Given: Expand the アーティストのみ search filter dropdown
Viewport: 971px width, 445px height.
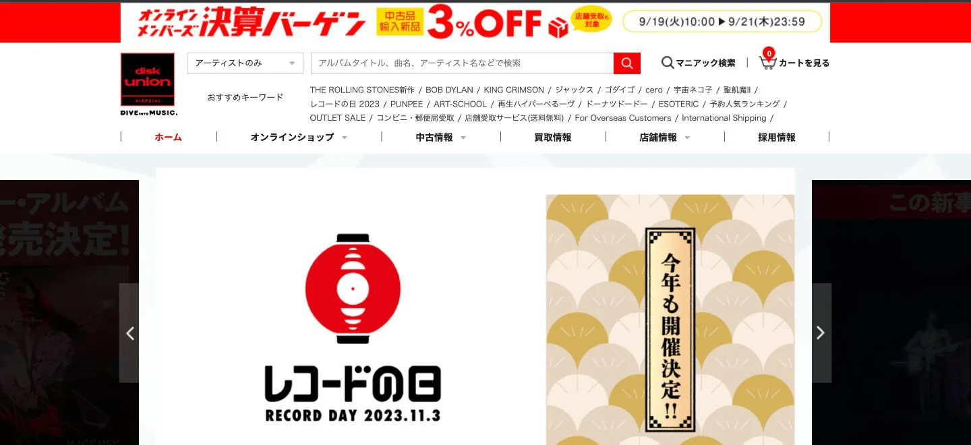Looking at the screenshot, I should [x=245, y=63].
